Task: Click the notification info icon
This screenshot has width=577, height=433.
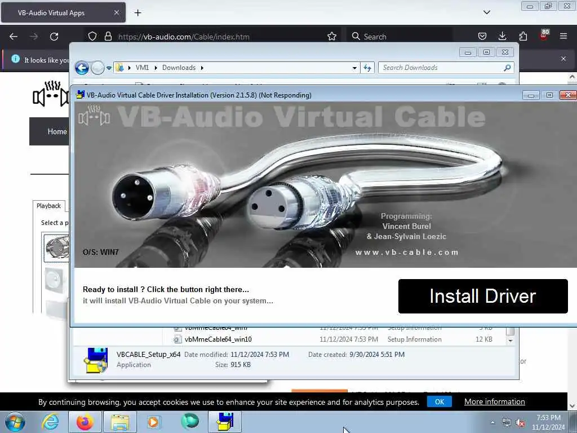Action: pyautogui.click(x=15, y=59)
